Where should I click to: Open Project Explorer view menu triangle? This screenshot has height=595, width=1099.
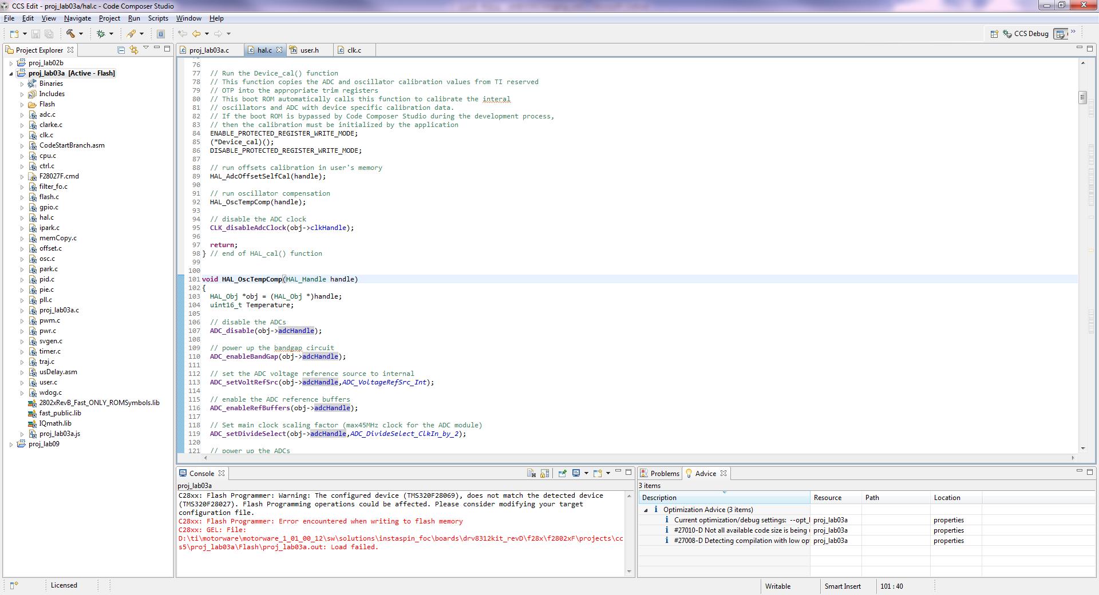[145, 48]
